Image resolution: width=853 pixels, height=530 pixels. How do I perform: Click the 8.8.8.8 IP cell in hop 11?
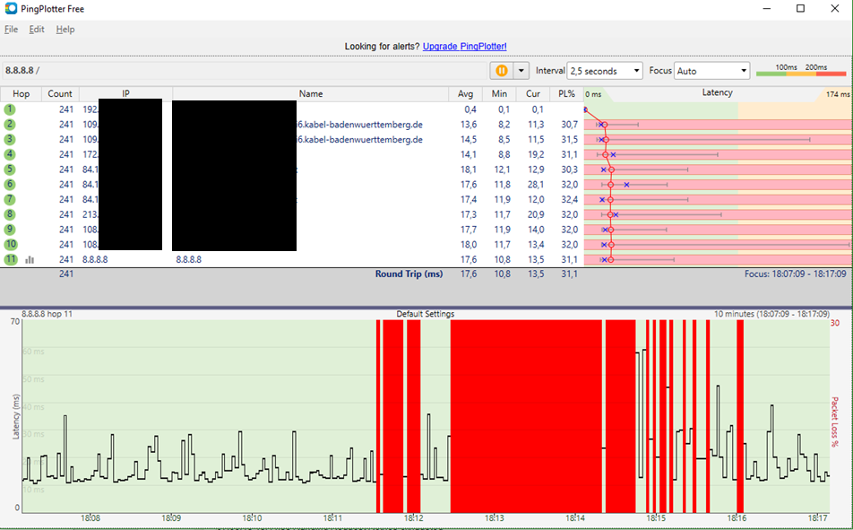click(x=95, y=260)
